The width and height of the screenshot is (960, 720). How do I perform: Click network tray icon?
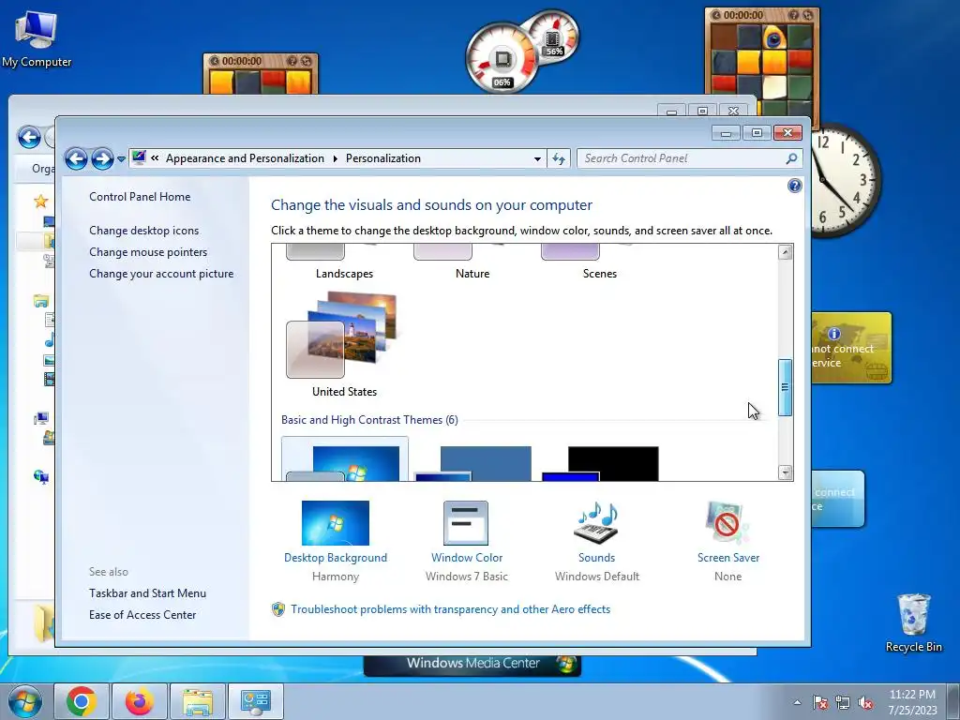843,702
